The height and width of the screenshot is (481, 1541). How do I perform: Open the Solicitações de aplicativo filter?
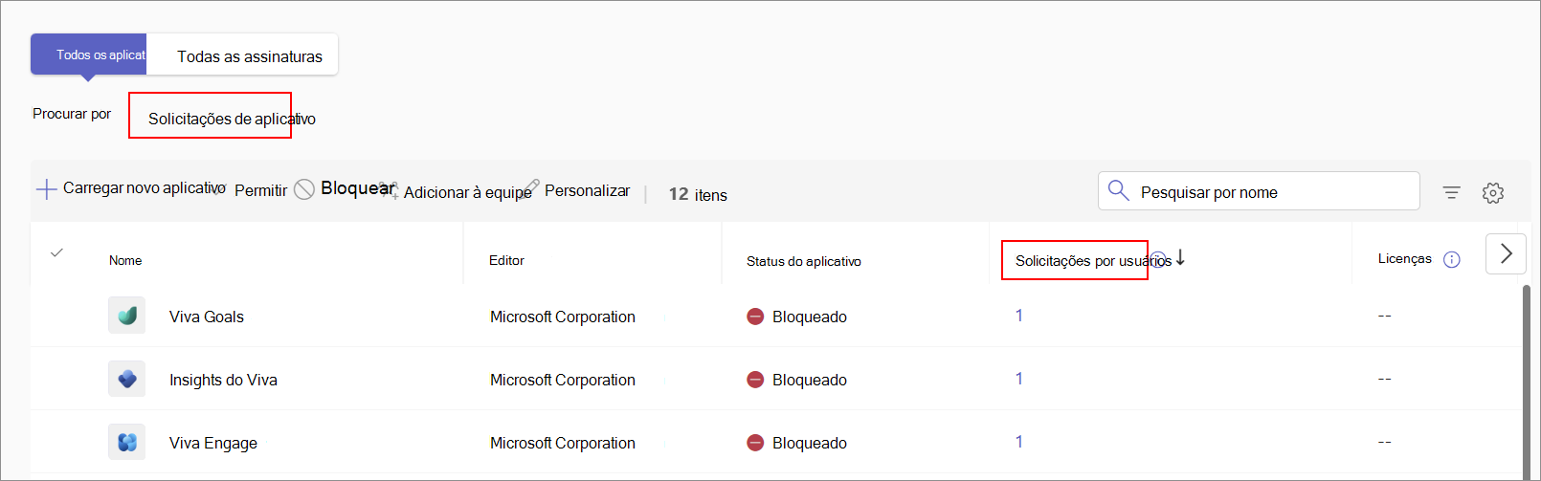(230, 119)
